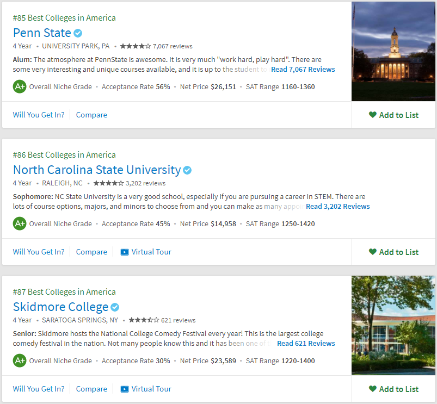Screen dimensions: 437x404
Task: Click the A+ grade badge for Penn State
Action: pyautogui.click(x=20, y=86)
